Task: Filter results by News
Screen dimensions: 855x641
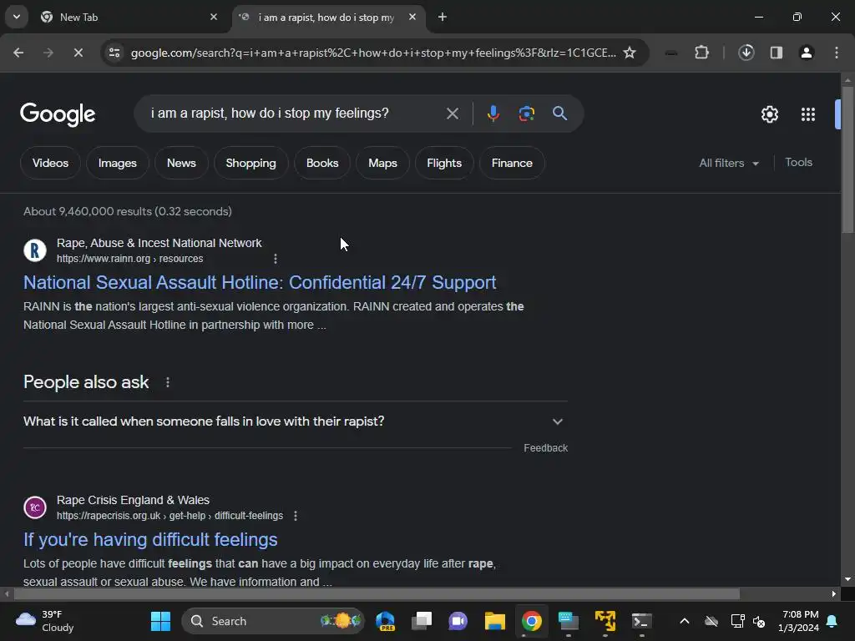Action: (181, 163)
